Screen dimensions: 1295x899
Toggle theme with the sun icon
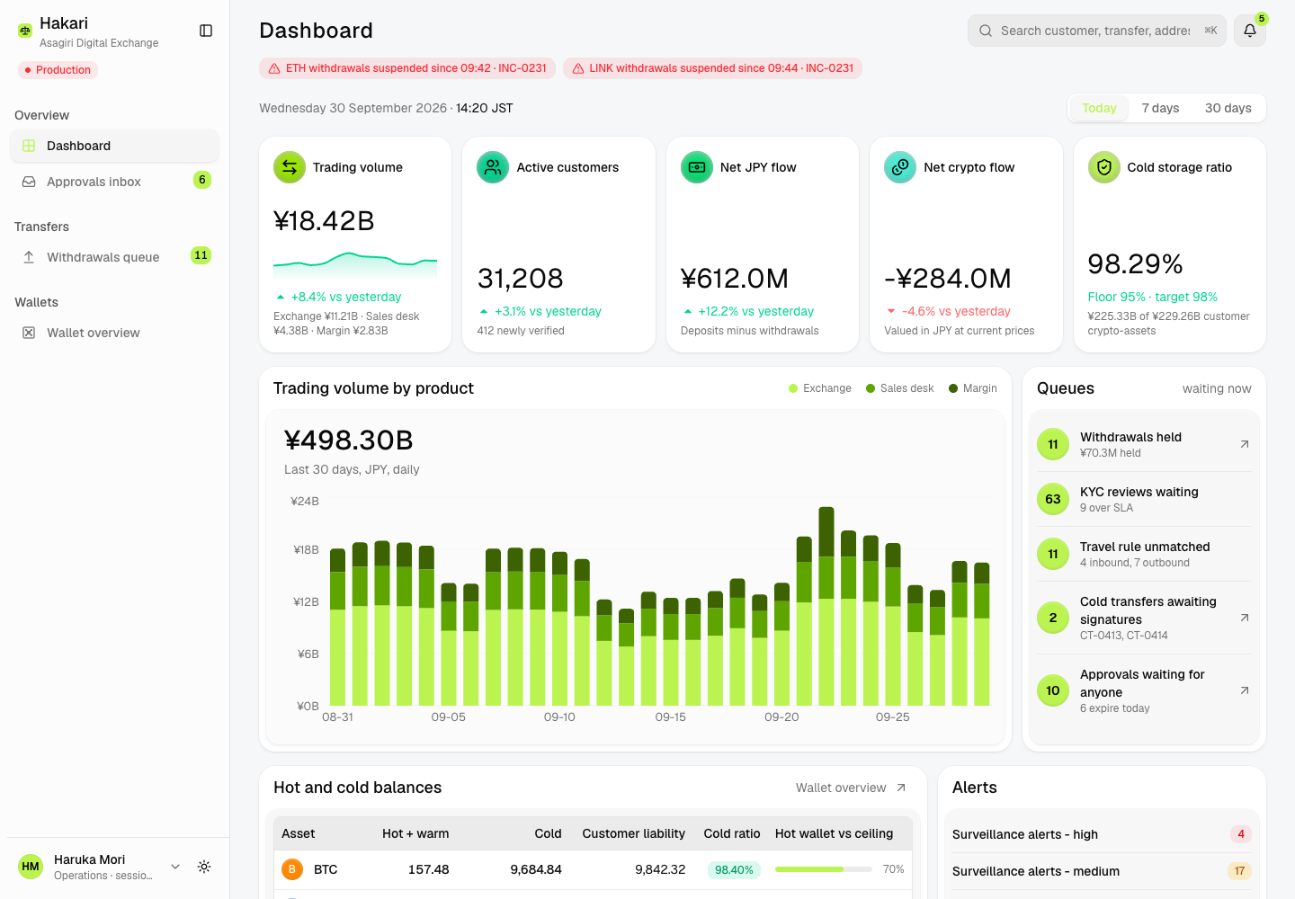pos(204,867)
